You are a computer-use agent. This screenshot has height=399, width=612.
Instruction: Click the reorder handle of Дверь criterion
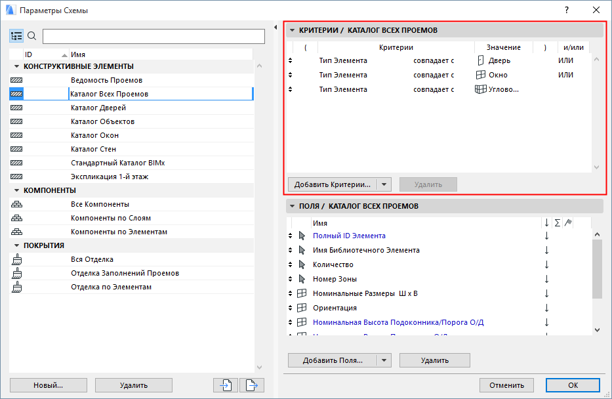[x=290, y=60]
